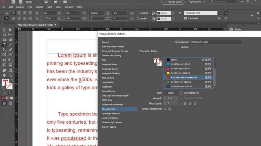Click the Align Left paragraph icon
The image size is (261, 146).
(x=13, y=13)
